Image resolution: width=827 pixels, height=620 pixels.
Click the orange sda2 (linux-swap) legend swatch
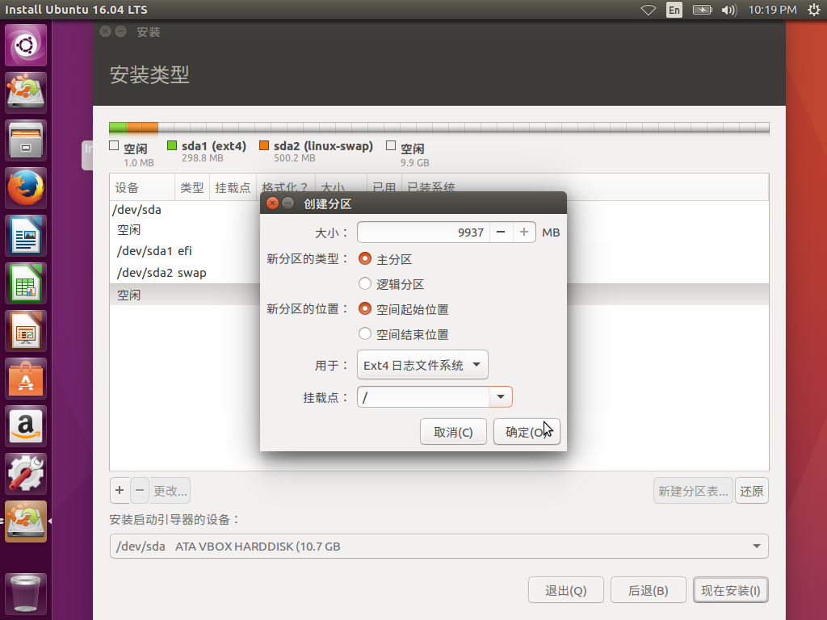point(264,145)
